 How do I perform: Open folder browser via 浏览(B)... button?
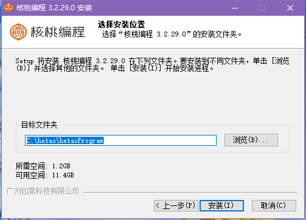251,140
